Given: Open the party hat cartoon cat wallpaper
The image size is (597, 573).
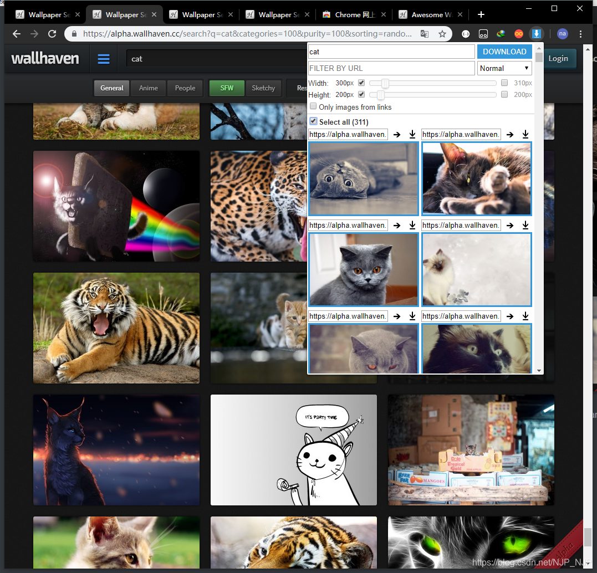Looking at the screenshot, I should [x=294, y=449].
